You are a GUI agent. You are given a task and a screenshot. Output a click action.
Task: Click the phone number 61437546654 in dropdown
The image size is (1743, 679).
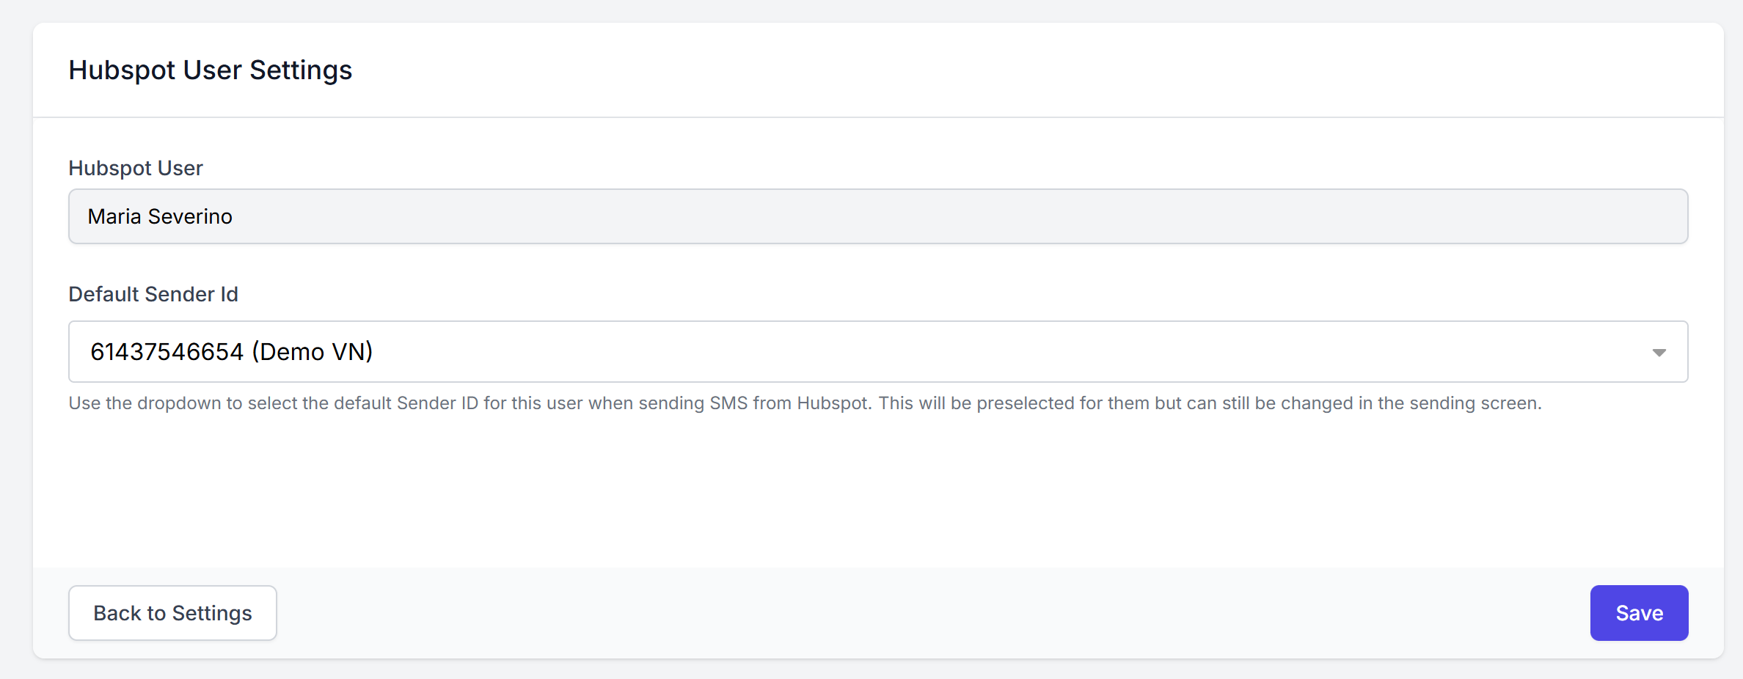point(167,352)
